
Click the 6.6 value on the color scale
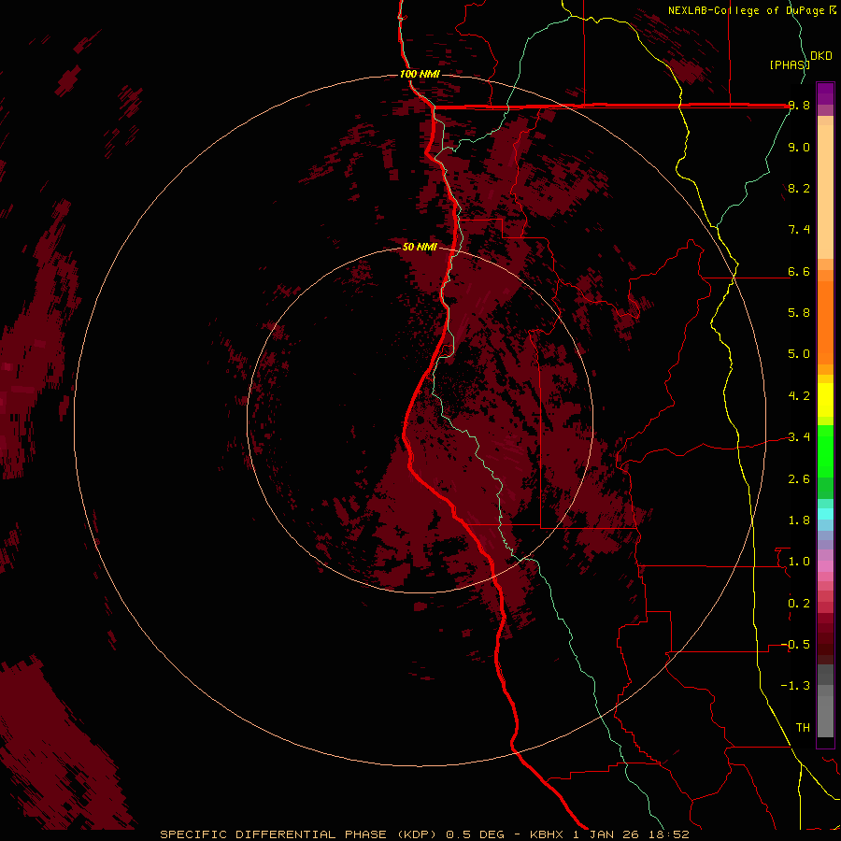799,271
